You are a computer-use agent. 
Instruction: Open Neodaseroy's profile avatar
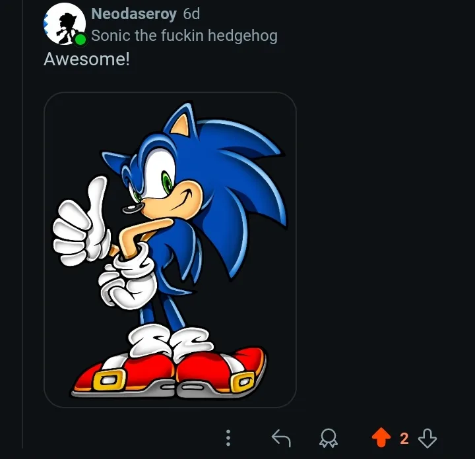tap(65, 24)
